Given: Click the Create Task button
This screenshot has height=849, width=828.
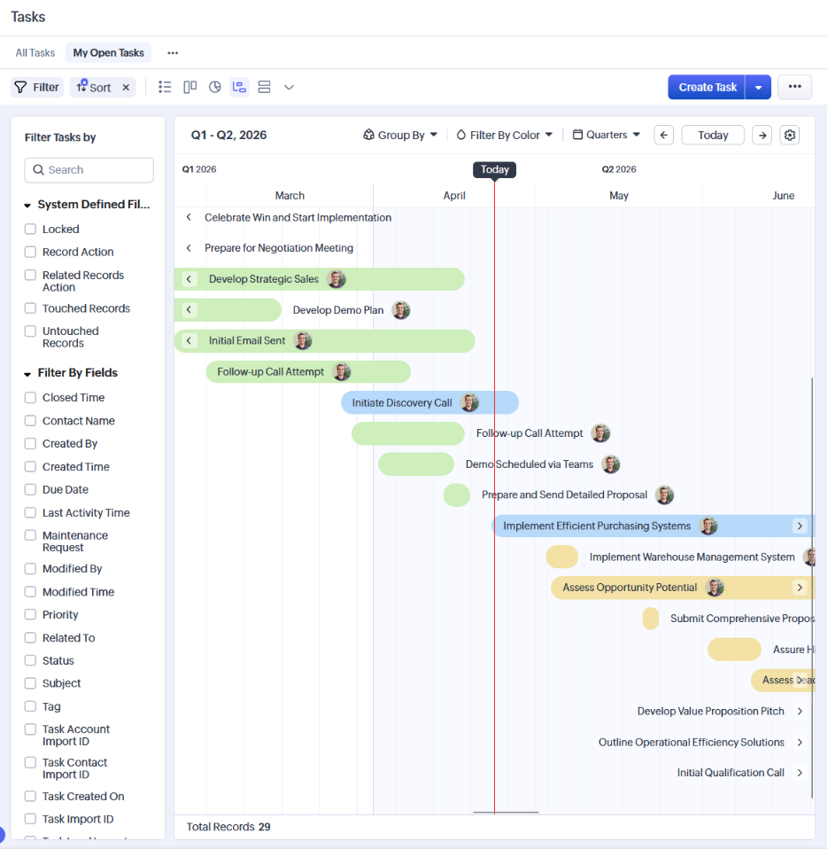Looking at the screenshot, I should pyautogui.click(x=707, y=87).
